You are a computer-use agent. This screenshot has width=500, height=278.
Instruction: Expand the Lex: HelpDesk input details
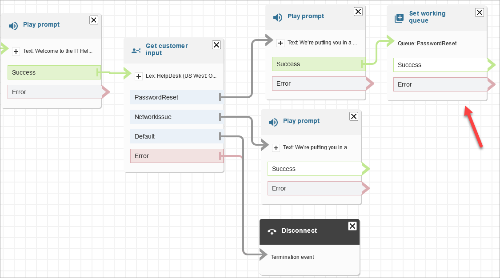(138, 76)
